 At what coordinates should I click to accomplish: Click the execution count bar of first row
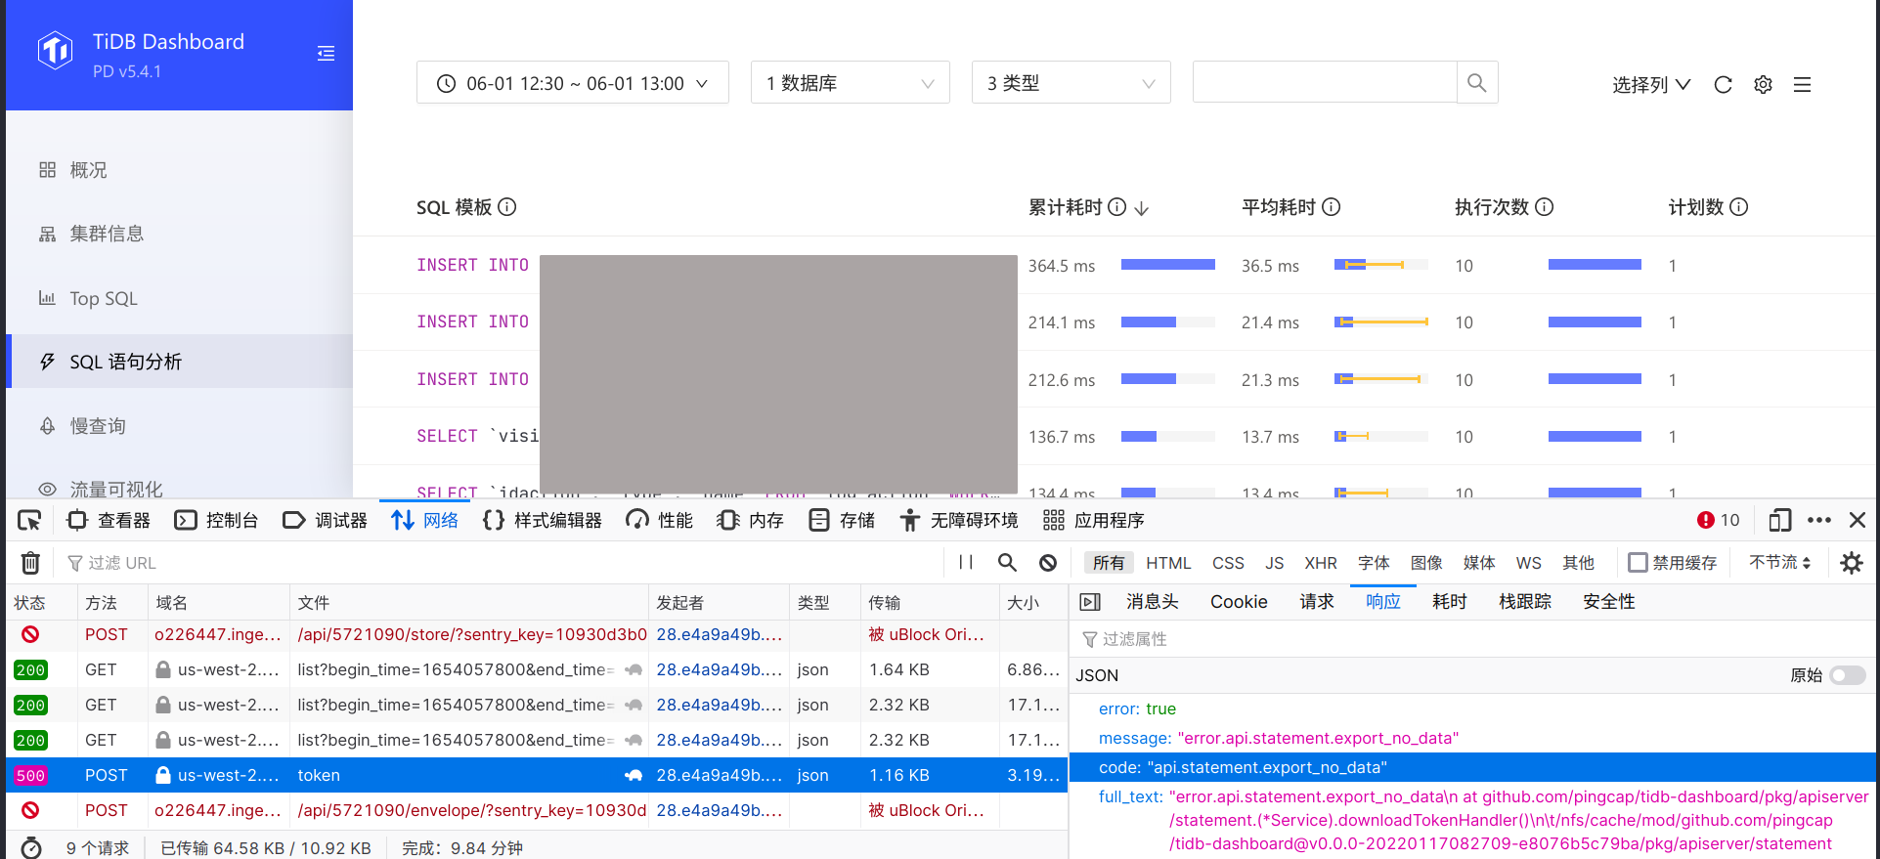(x=1595, y=265)
